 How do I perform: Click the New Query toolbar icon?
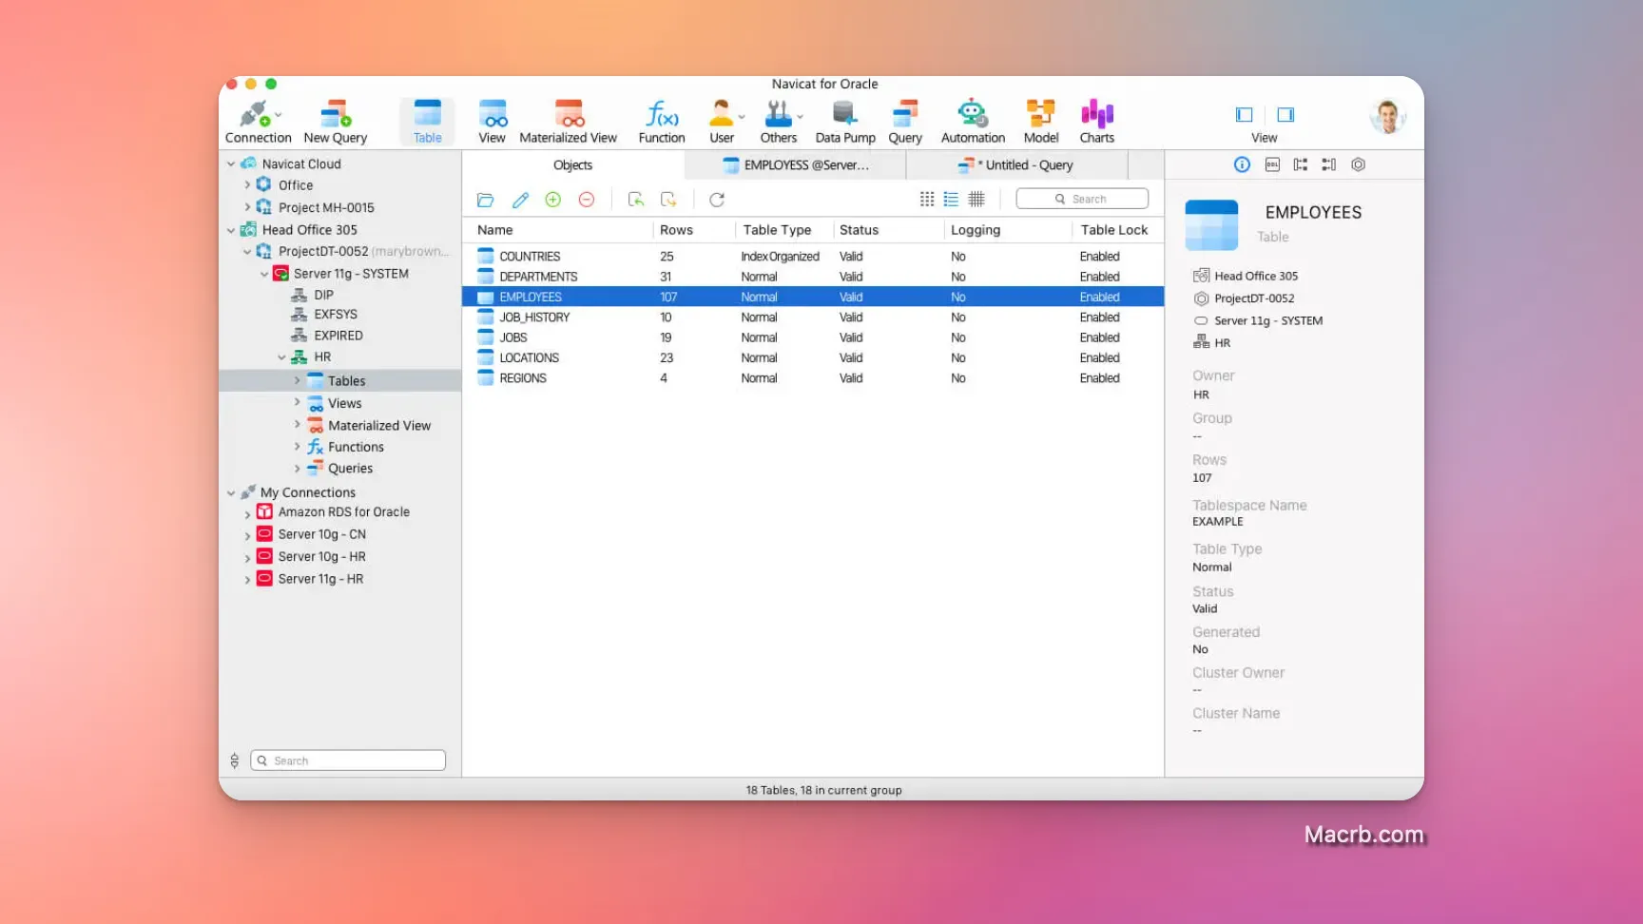(x=336, y=122)
